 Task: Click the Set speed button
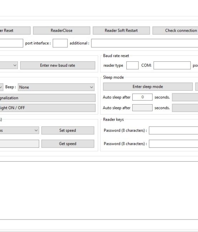click(68, 130)
